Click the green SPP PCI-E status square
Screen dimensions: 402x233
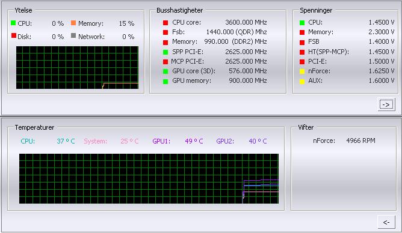(165, 52)
